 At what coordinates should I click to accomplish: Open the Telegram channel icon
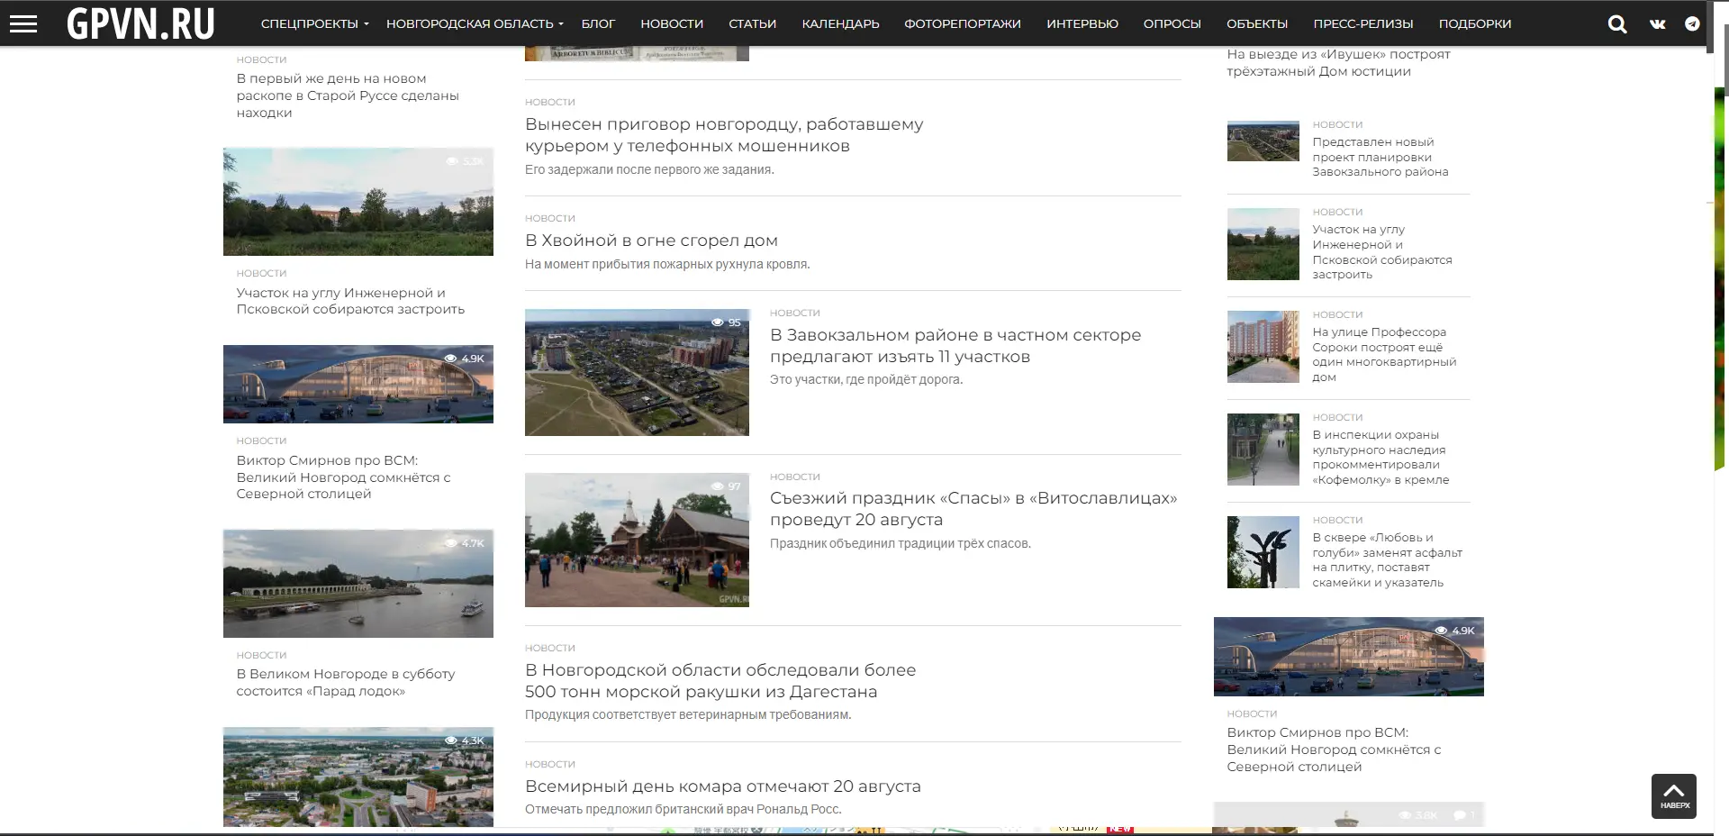[1692, 24]
